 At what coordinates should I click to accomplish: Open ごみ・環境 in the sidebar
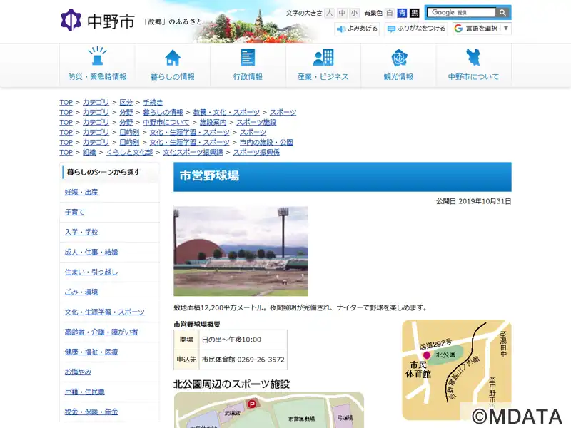click(x=81, y=292)
